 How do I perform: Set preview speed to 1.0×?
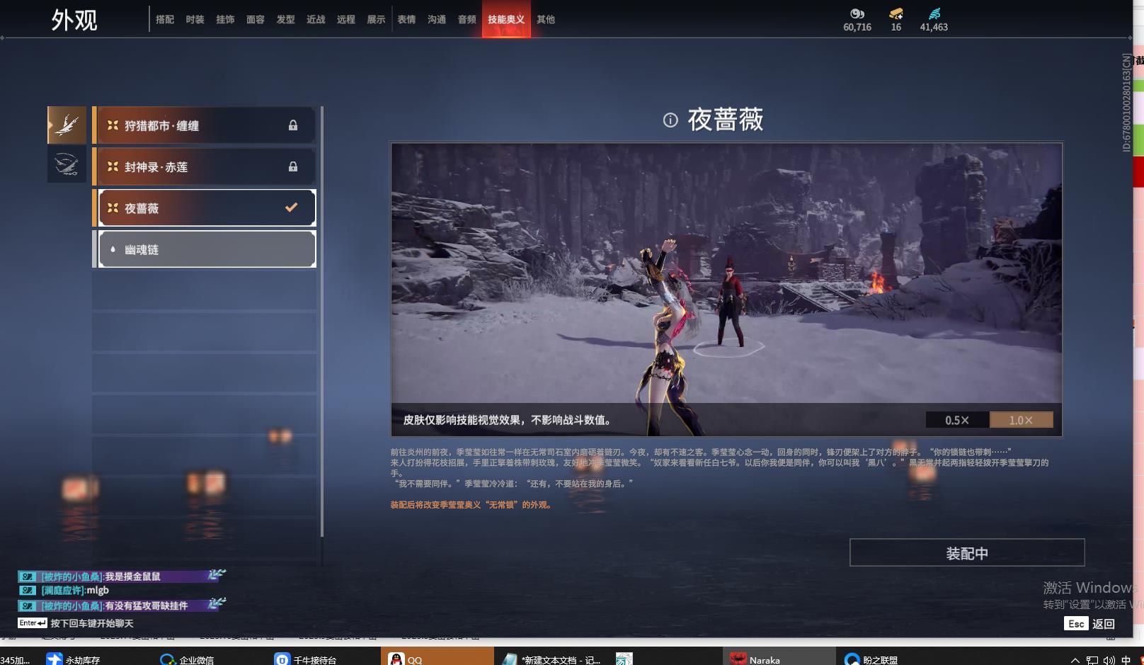click(x=1020, y=420)
